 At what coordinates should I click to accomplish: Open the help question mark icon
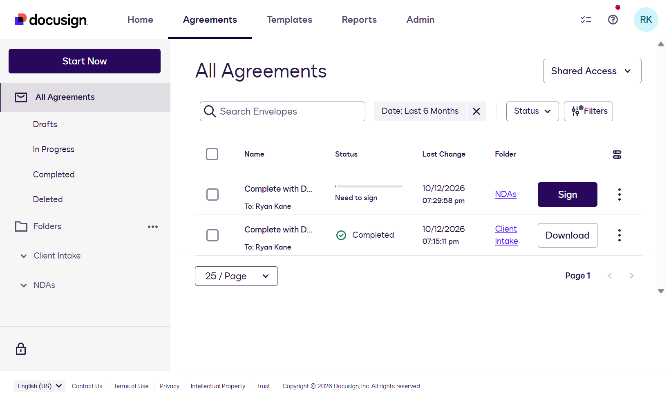point(613,20)
